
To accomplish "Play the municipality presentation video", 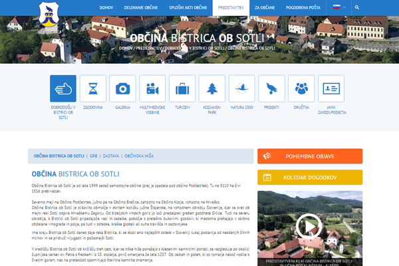I will pyautogui.click(x=311, y=225).
